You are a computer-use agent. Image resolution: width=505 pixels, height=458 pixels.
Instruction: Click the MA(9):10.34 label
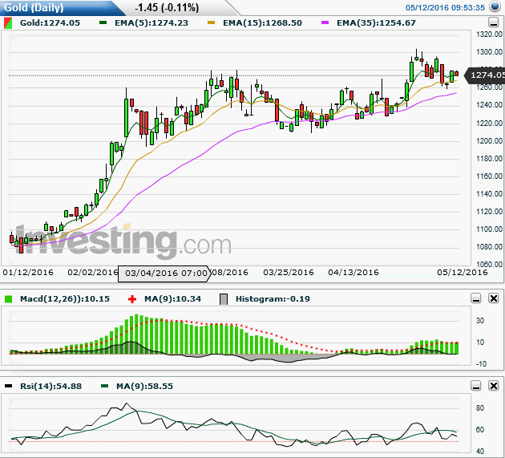point(172,298)
